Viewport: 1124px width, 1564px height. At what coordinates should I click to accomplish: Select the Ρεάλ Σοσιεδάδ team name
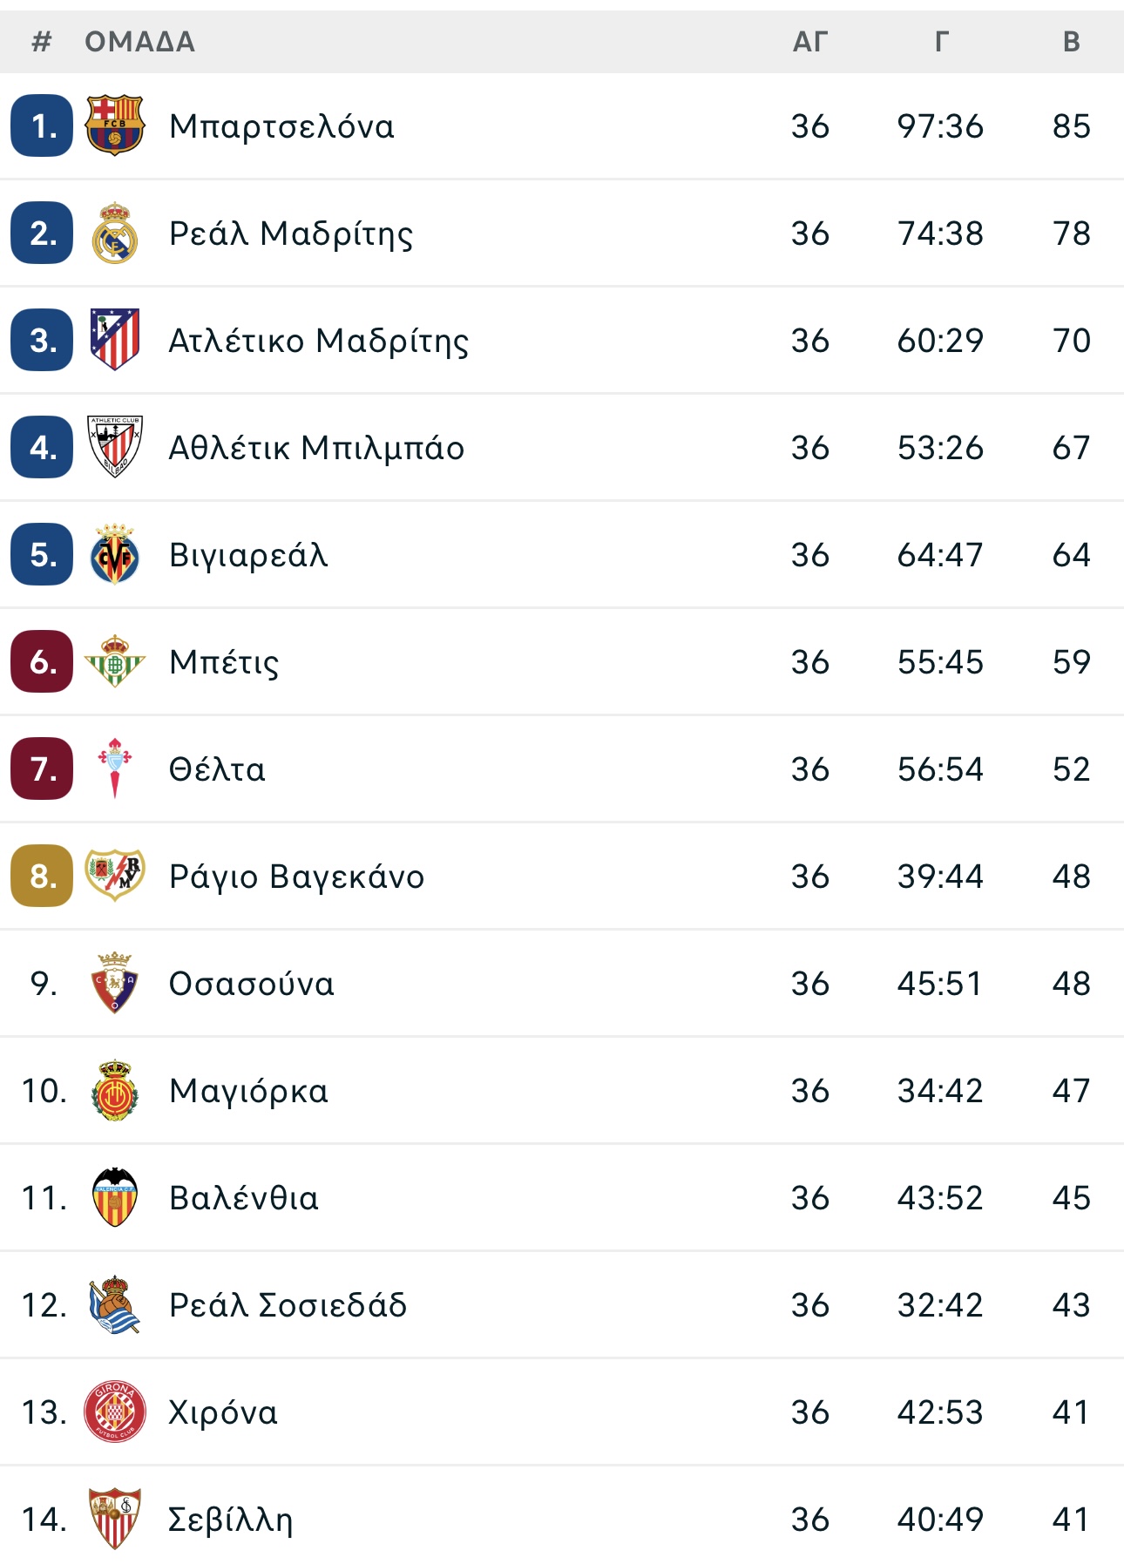pyautogui.click(x=288, y=1305)
